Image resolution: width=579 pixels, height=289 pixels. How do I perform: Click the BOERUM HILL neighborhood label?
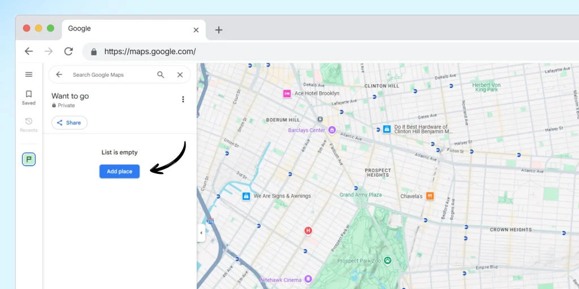[283, 120]
